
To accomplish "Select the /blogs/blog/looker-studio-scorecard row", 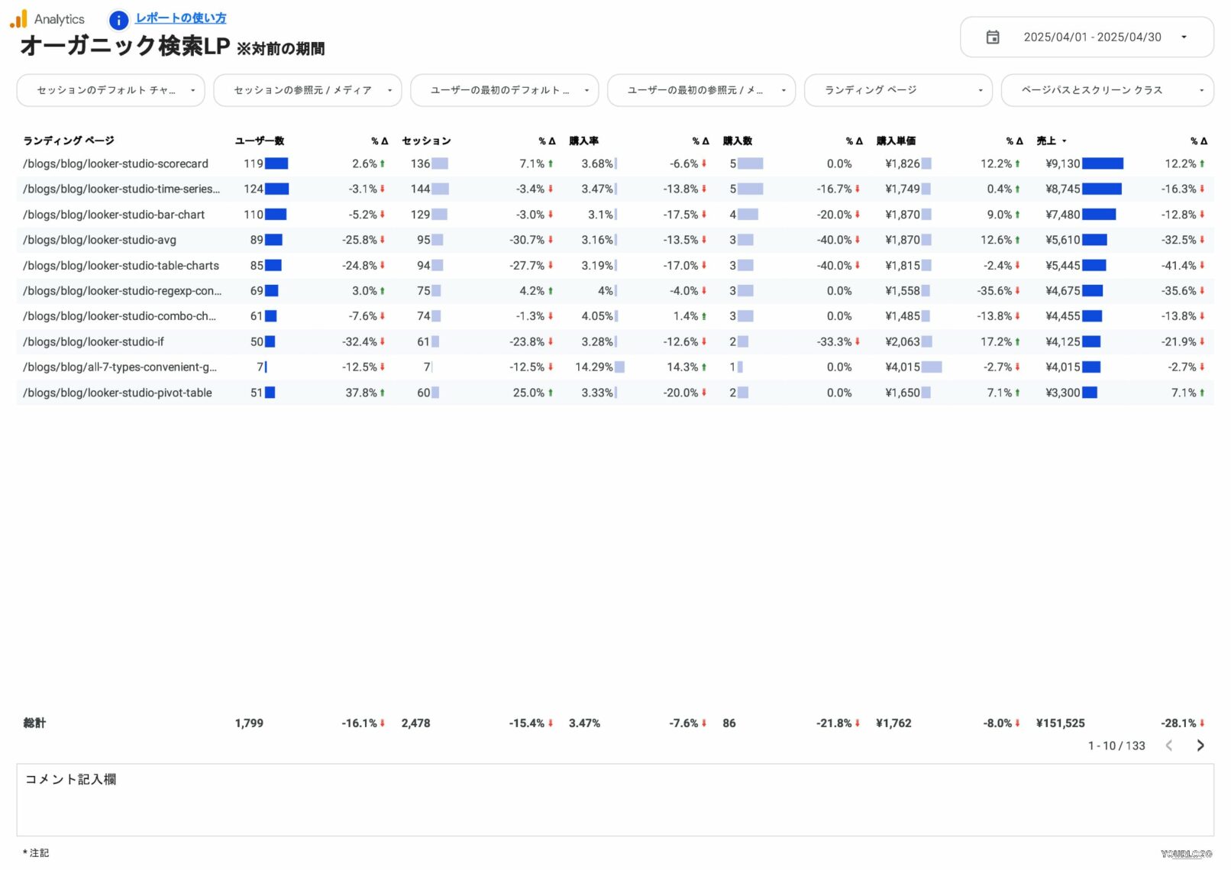I will click(x=115, y=163).
